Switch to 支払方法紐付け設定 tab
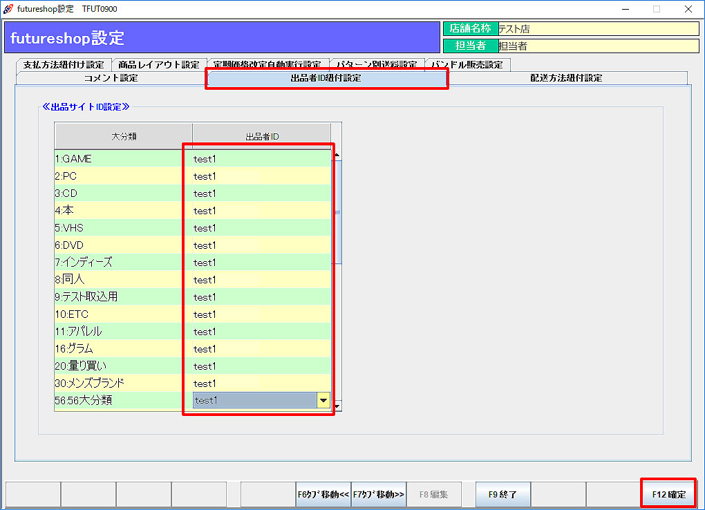Image resolution: width=705 pixels, height=510 pixels. pos(64,65)
